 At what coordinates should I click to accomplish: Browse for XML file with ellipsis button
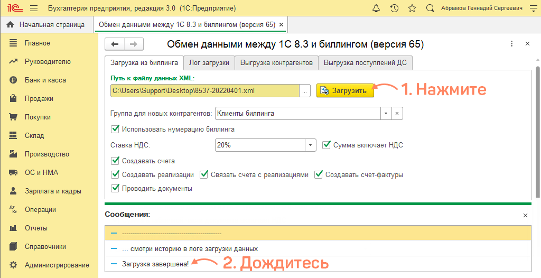coord(305,90)
